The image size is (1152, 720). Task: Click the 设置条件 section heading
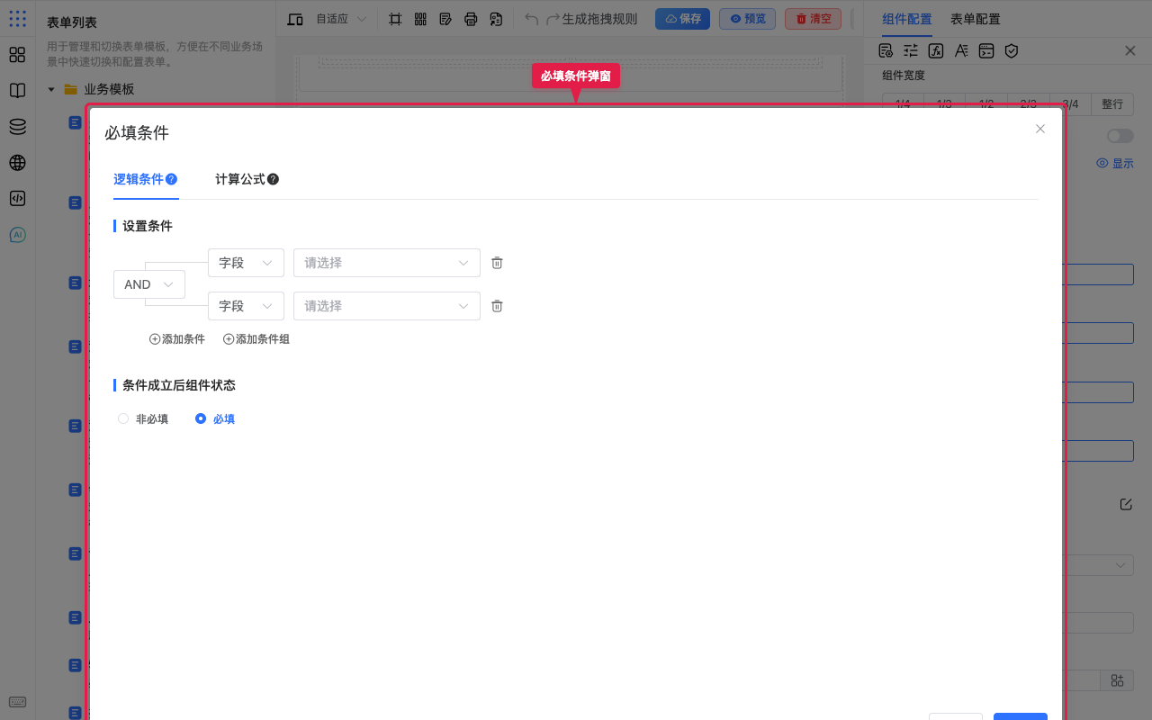148,226
